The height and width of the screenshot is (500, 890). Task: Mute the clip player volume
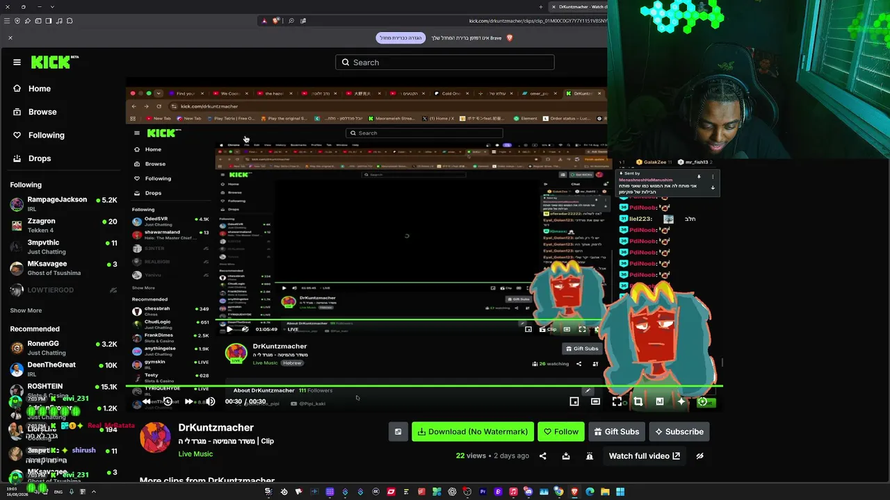210,401
